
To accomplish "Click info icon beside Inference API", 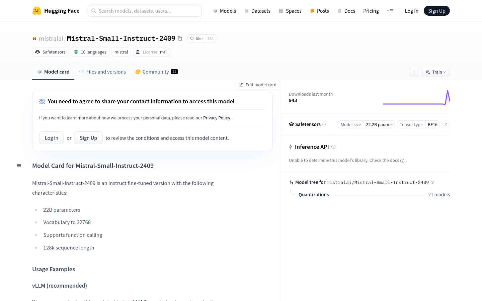I will click(333, 147).
